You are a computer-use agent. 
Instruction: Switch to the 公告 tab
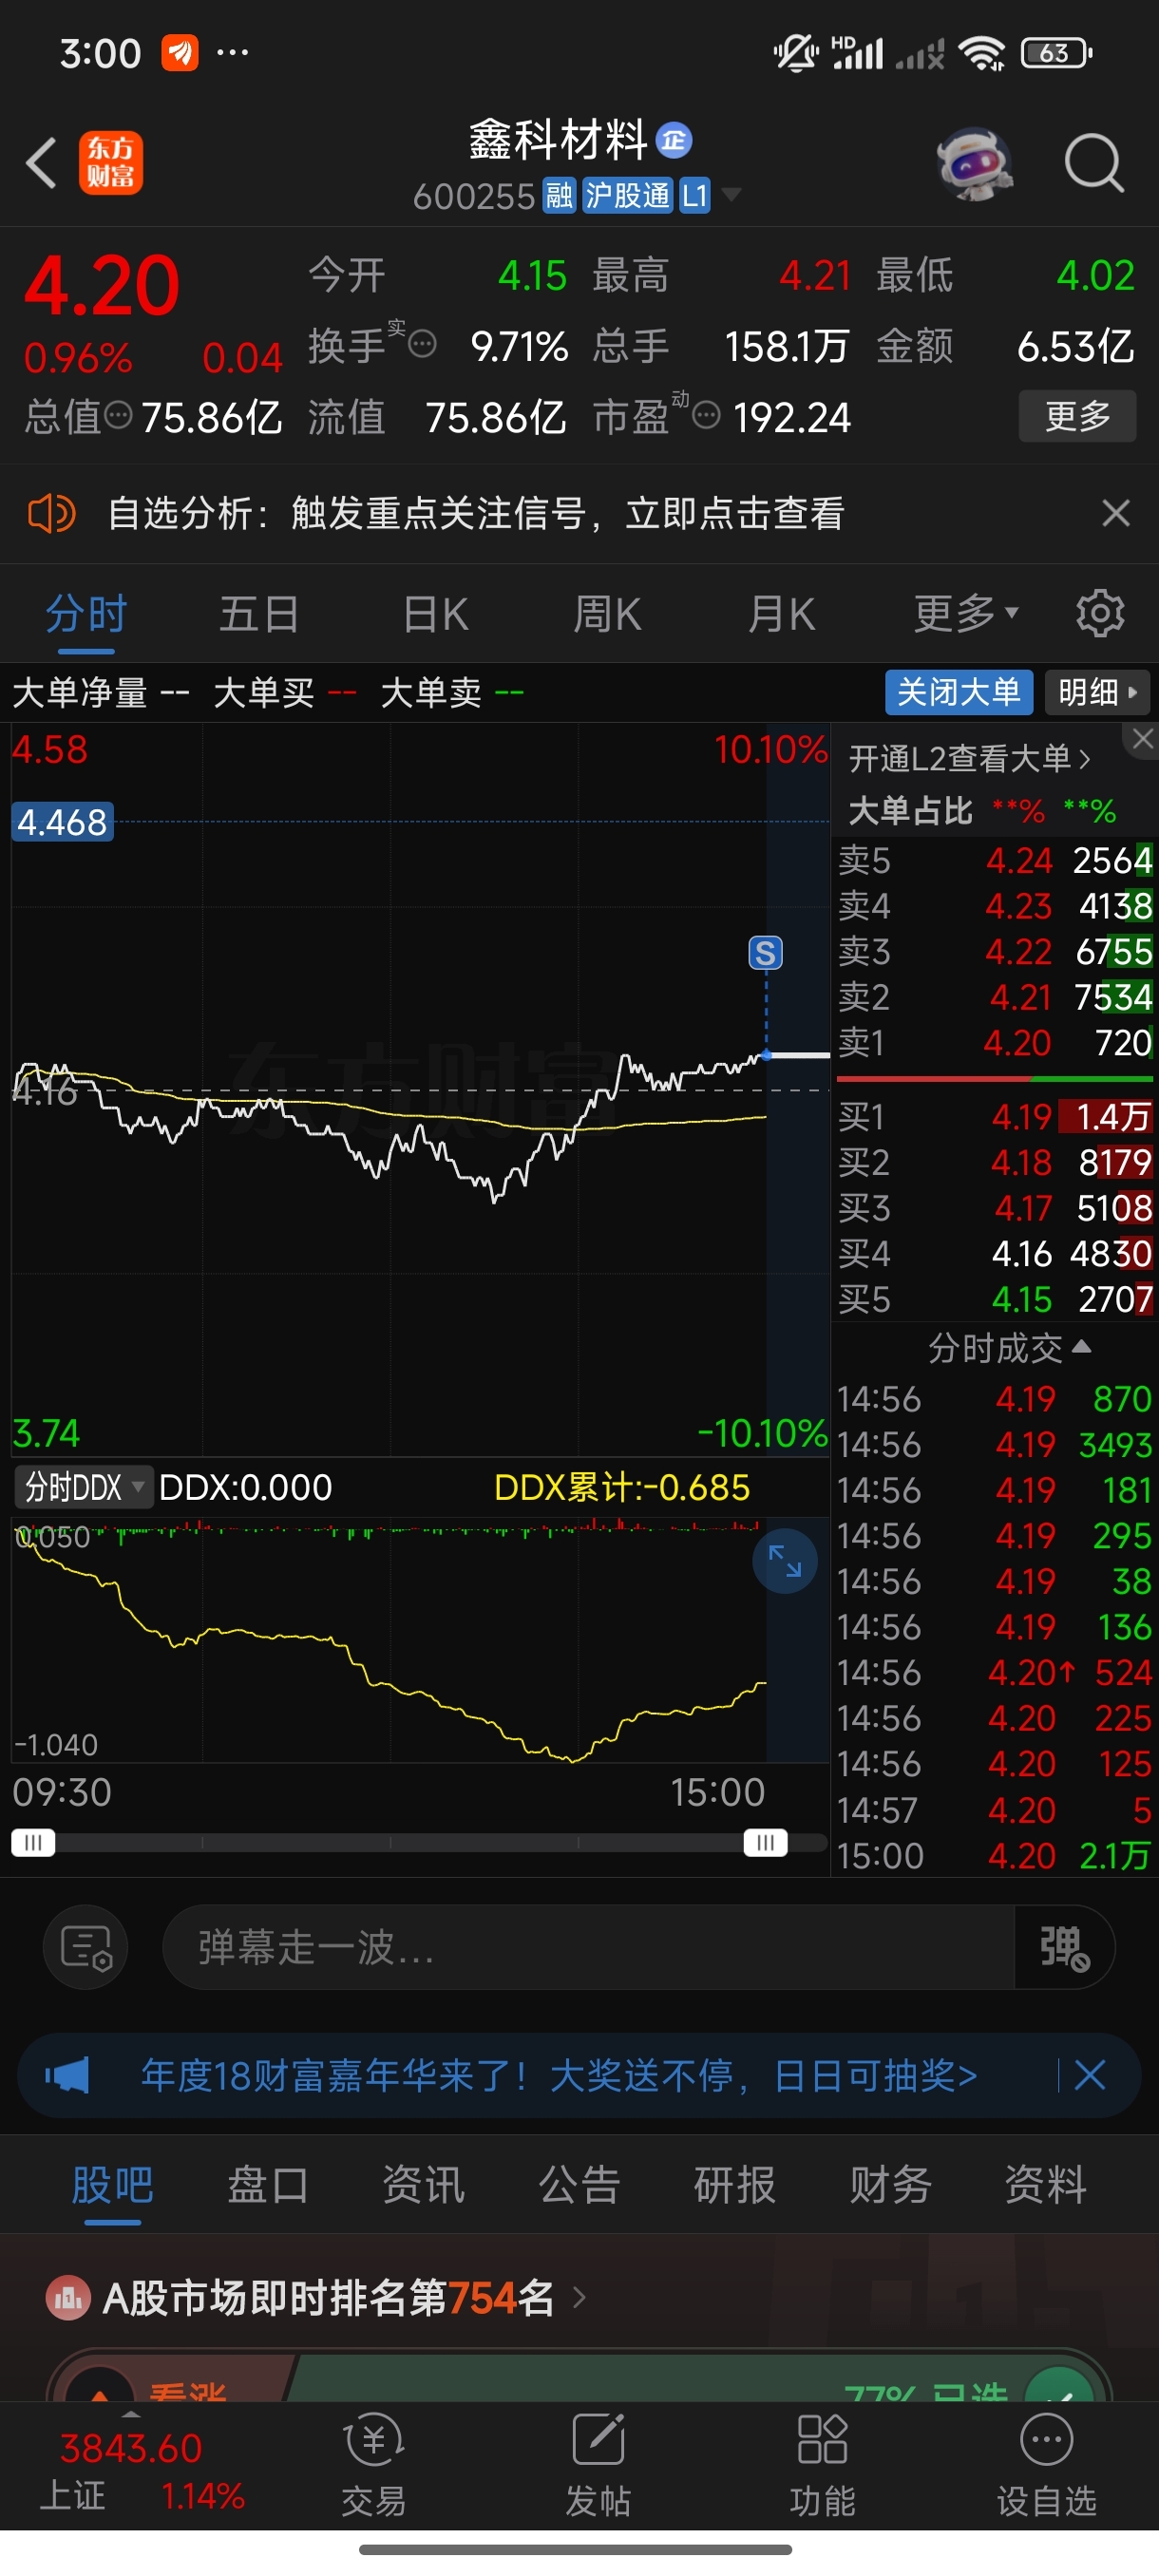[579, 2185]
